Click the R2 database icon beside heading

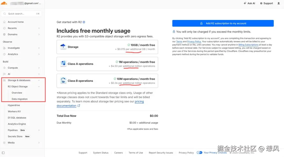click(x=84, y=22)
